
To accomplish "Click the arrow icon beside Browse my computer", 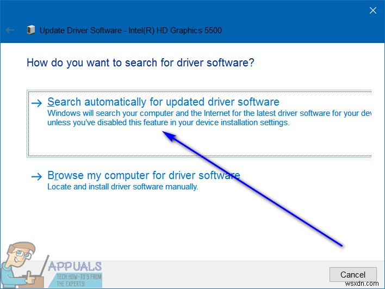I will point(37,176).
